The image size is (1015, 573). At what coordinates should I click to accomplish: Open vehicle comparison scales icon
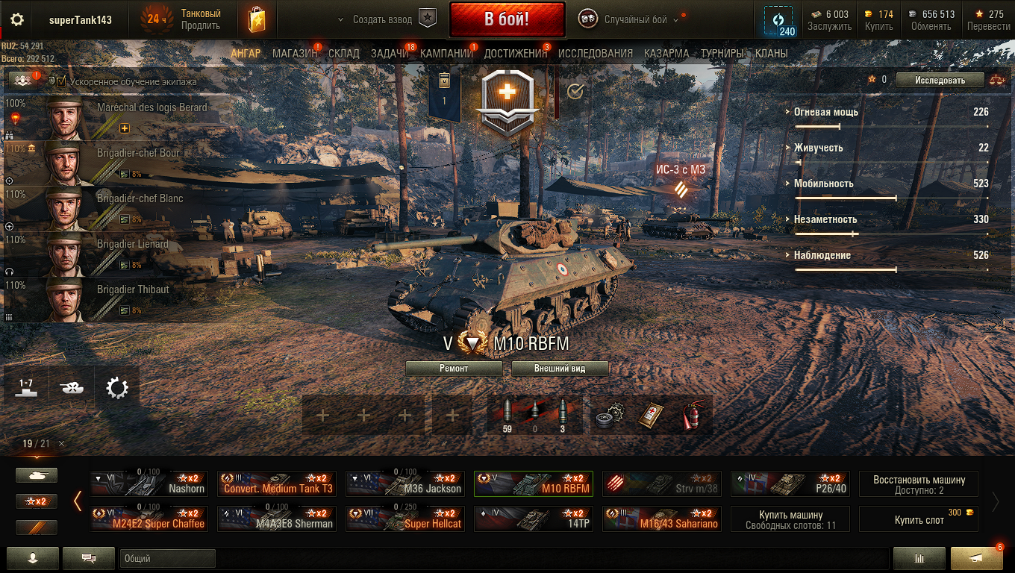click(x=997, y=80)
